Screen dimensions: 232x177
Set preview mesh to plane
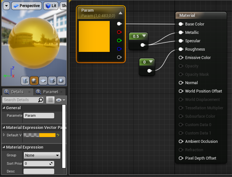tap(43, 80)
